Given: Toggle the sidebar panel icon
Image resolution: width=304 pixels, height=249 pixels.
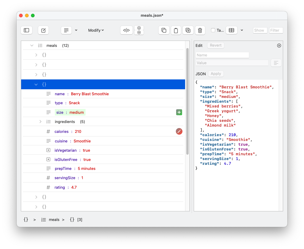Looking at the screenshot, I should 26,30.
